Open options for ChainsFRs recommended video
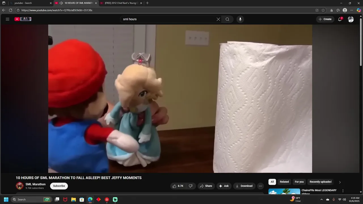This screenshot has width=363, height=204. pyautogui.click(x=343, y=191)
